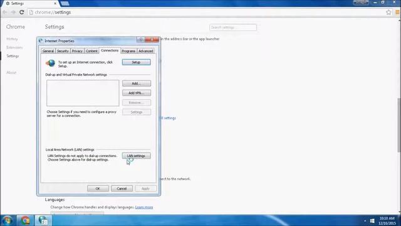Viewport: 401px width, 226px height.
Task: Switch to the General tab
Action: 48,51
